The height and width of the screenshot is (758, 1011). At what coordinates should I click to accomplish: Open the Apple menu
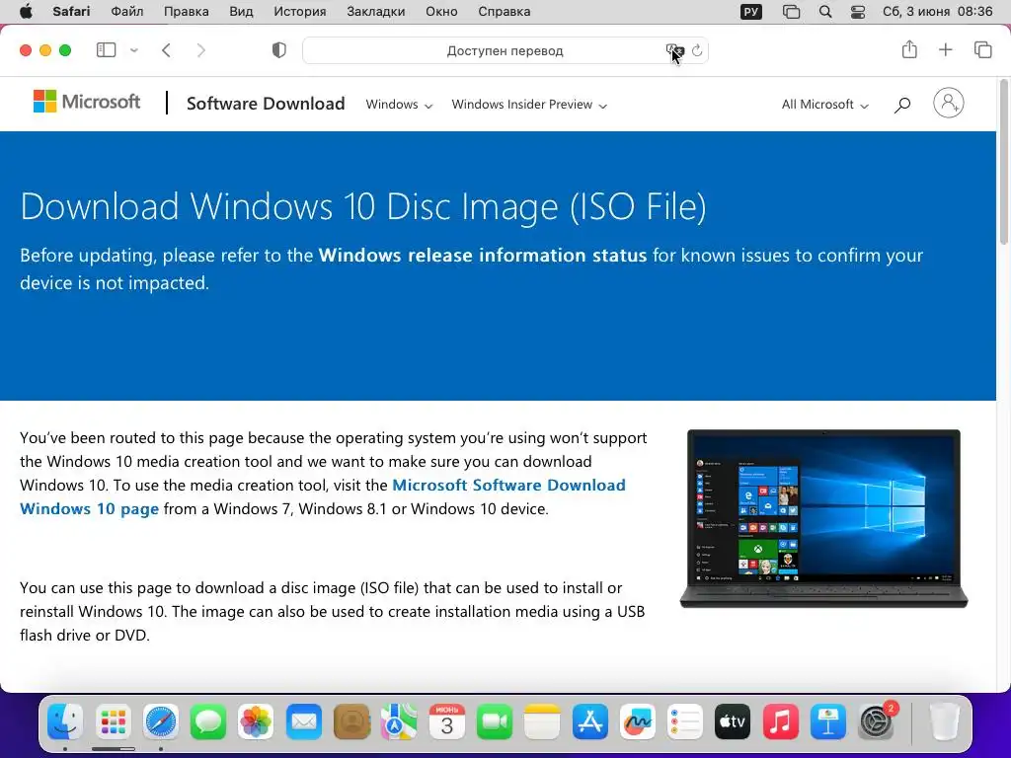[x=26, y=12]
